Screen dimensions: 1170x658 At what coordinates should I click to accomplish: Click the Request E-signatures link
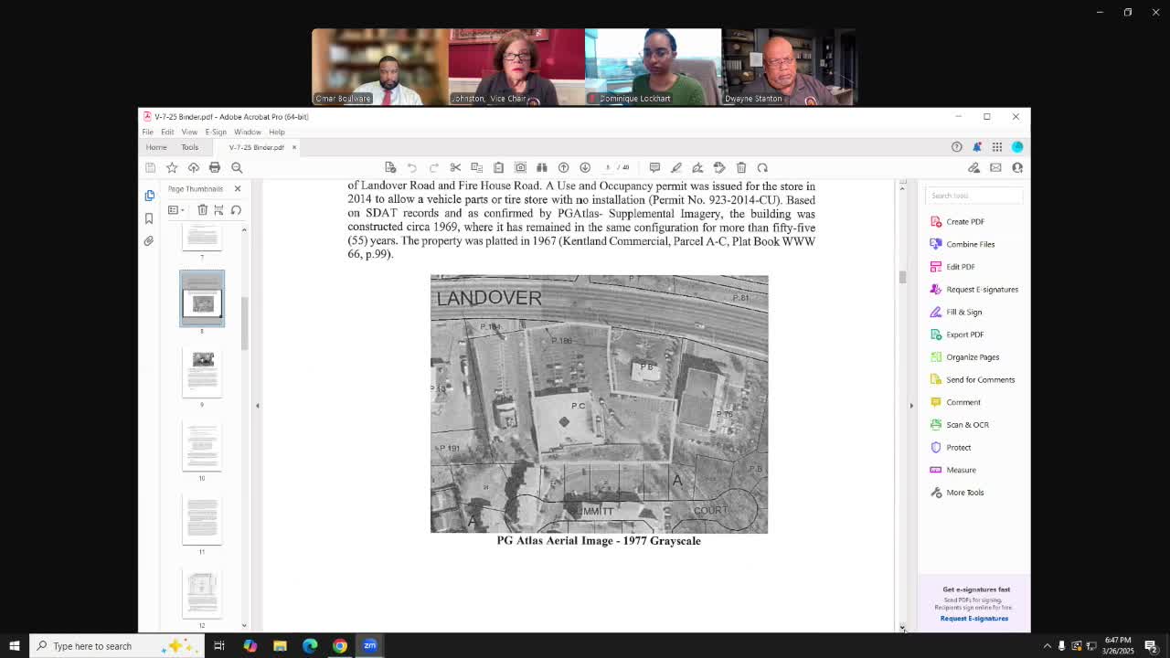coord(973,619)
